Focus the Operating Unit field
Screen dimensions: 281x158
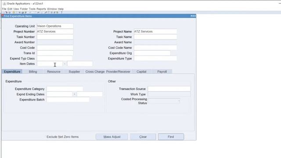(x=55, y=26)
